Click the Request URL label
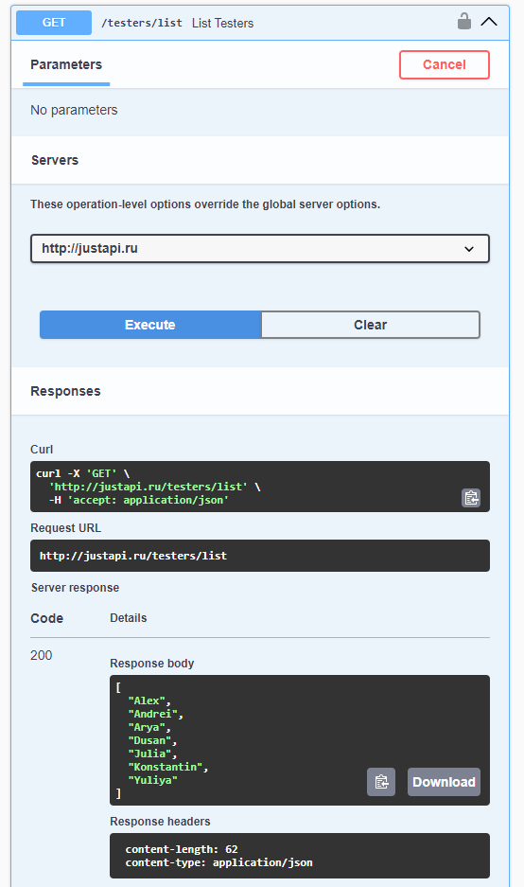The height and width of the screenshot is (887, 524). 65,528
